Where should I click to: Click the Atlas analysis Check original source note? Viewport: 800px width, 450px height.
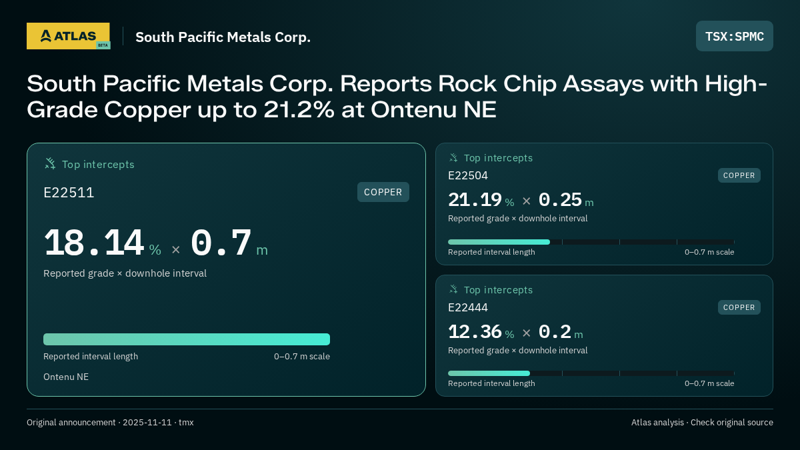(702, 422)
